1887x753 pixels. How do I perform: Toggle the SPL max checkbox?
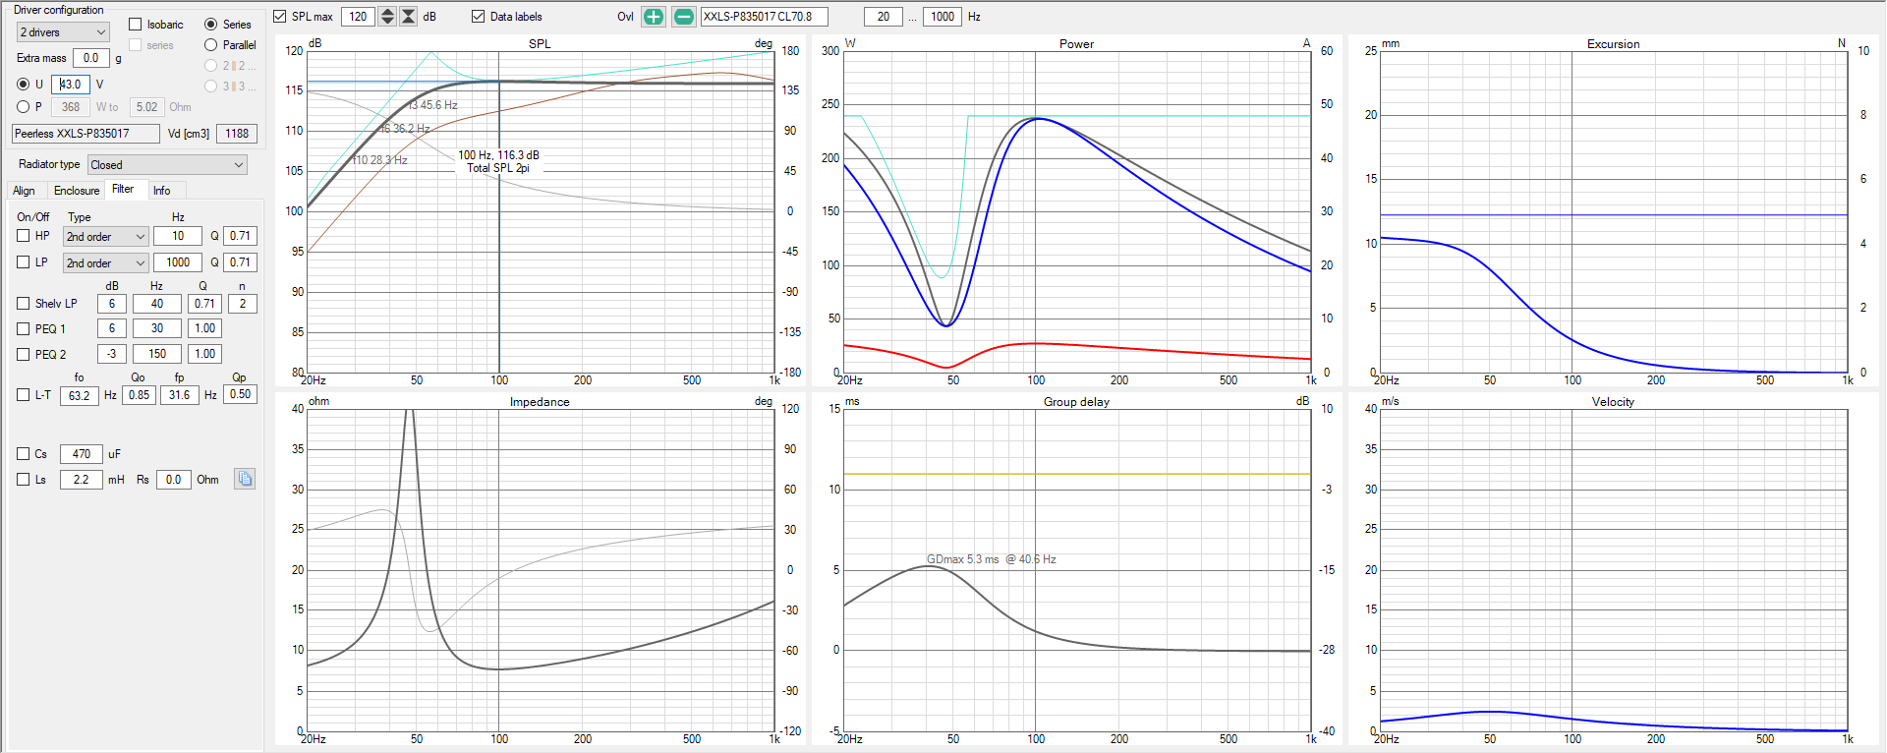(280, 17)
